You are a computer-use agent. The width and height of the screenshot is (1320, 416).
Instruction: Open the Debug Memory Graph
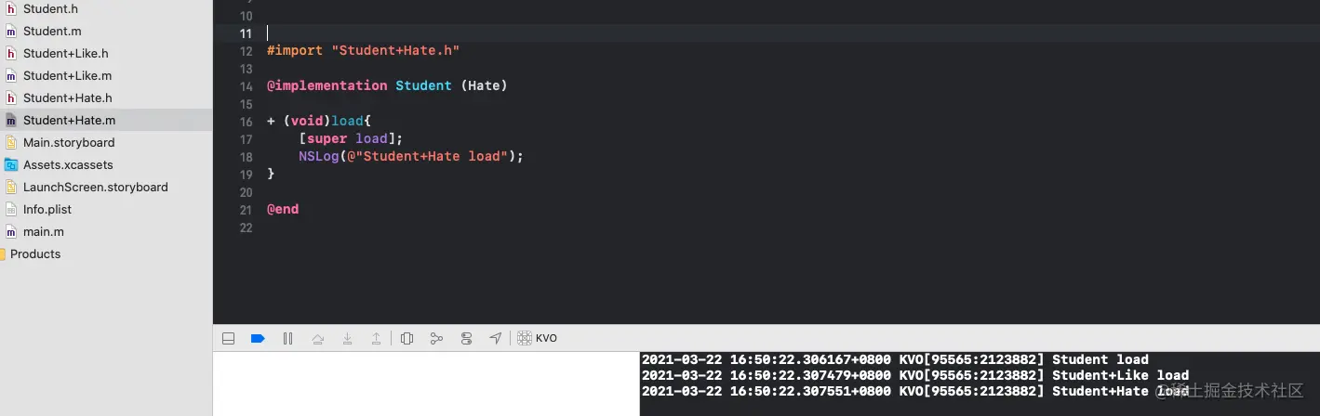pos(436,339)
